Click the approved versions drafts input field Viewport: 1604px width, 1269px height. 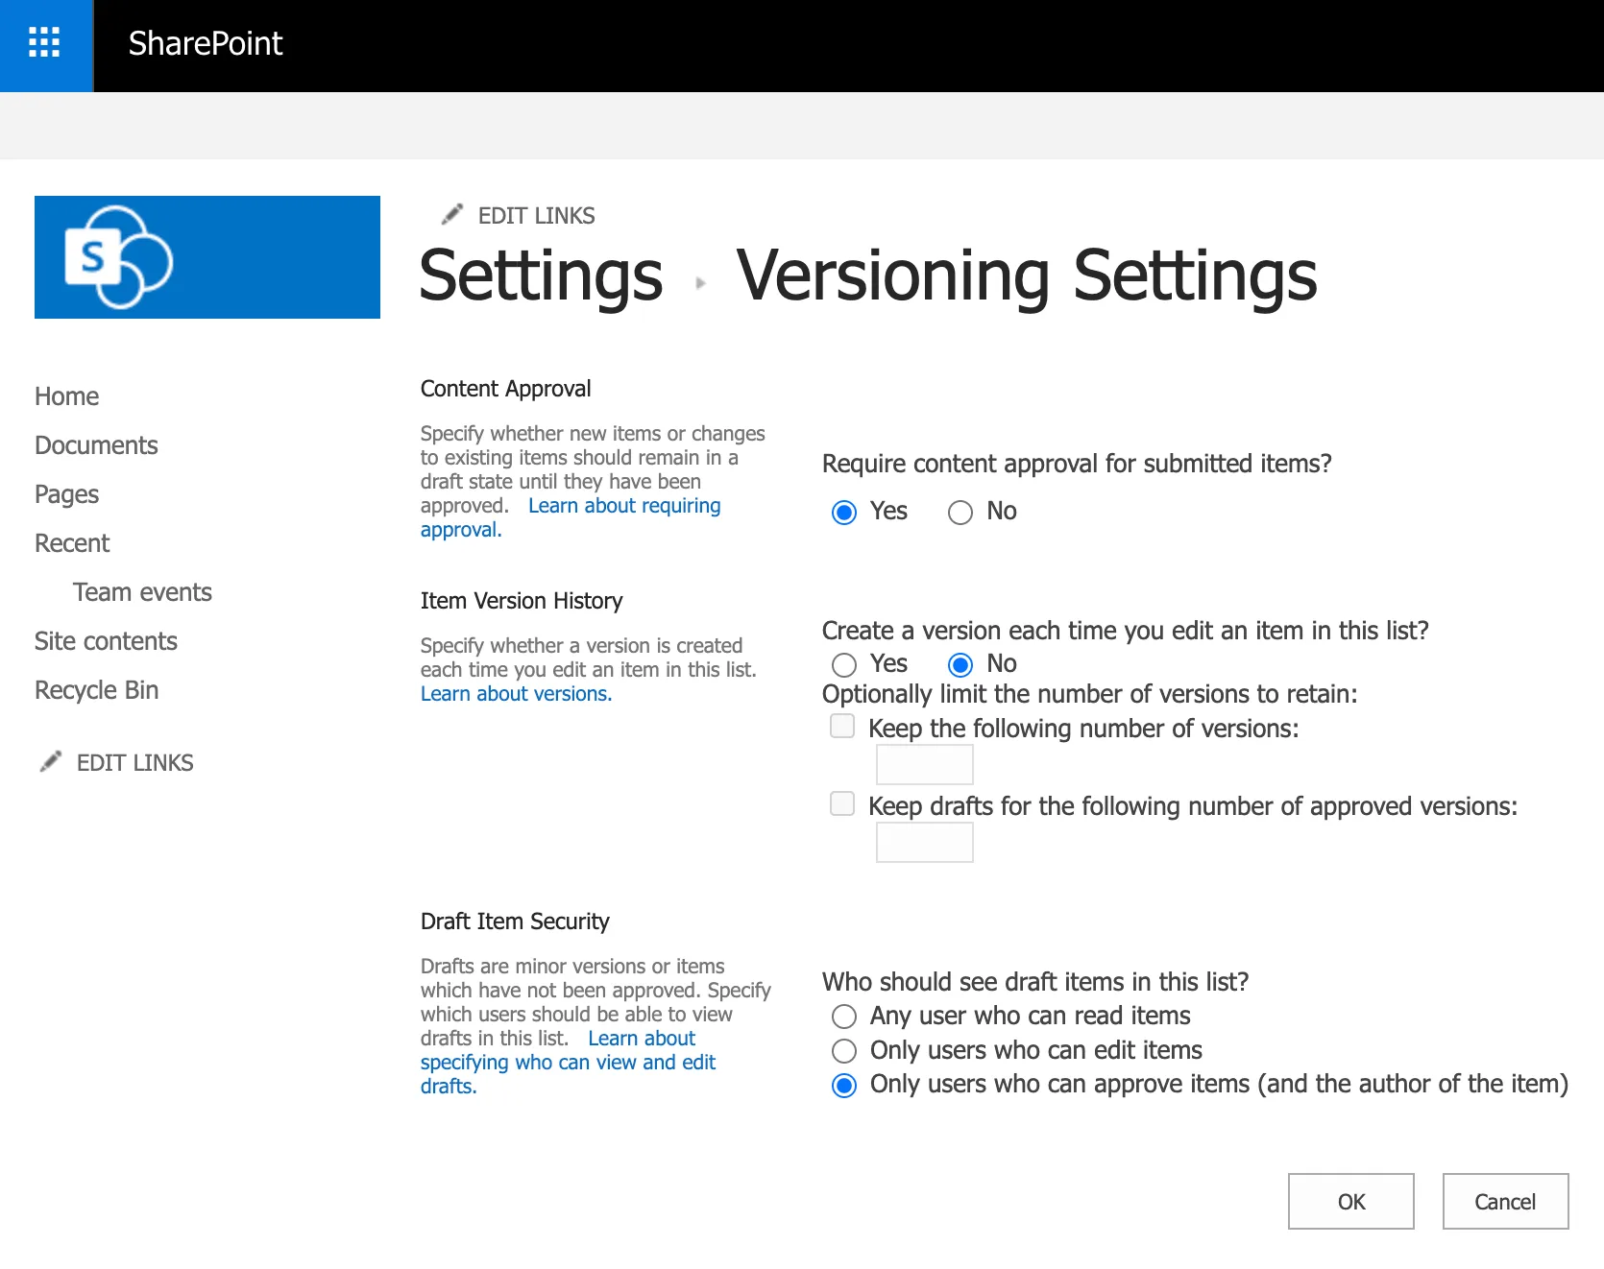click(925, 843)
